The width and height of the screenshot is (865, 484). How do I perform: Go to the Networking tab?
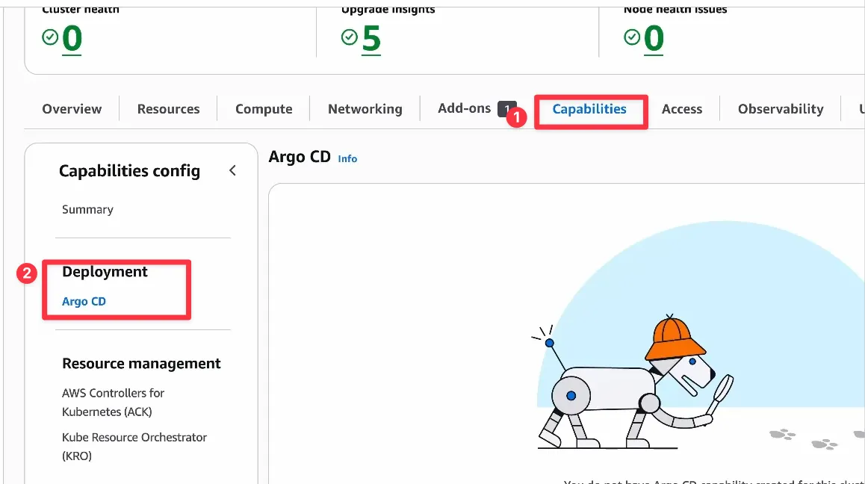click(365, 109)
